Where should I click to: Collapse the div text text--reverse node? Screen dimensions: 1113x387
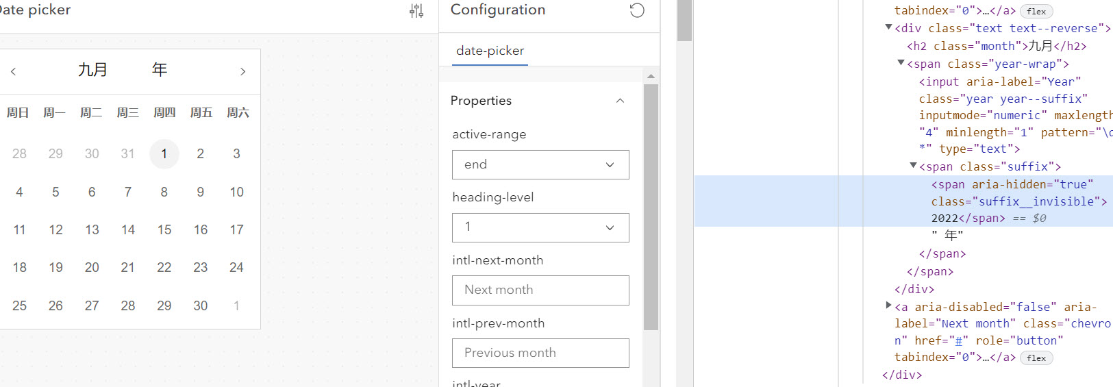(x=888, y=28)
